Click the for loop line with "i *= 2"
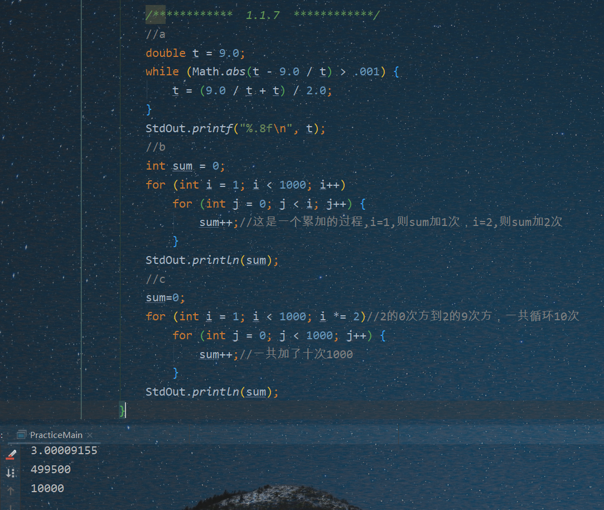Image resolution: width=604 pixels, height=510 pixels. tap(363, 316)
